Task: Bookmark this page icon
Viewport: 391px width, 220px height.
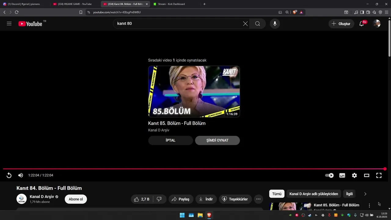Action: (x=81, y=12)
